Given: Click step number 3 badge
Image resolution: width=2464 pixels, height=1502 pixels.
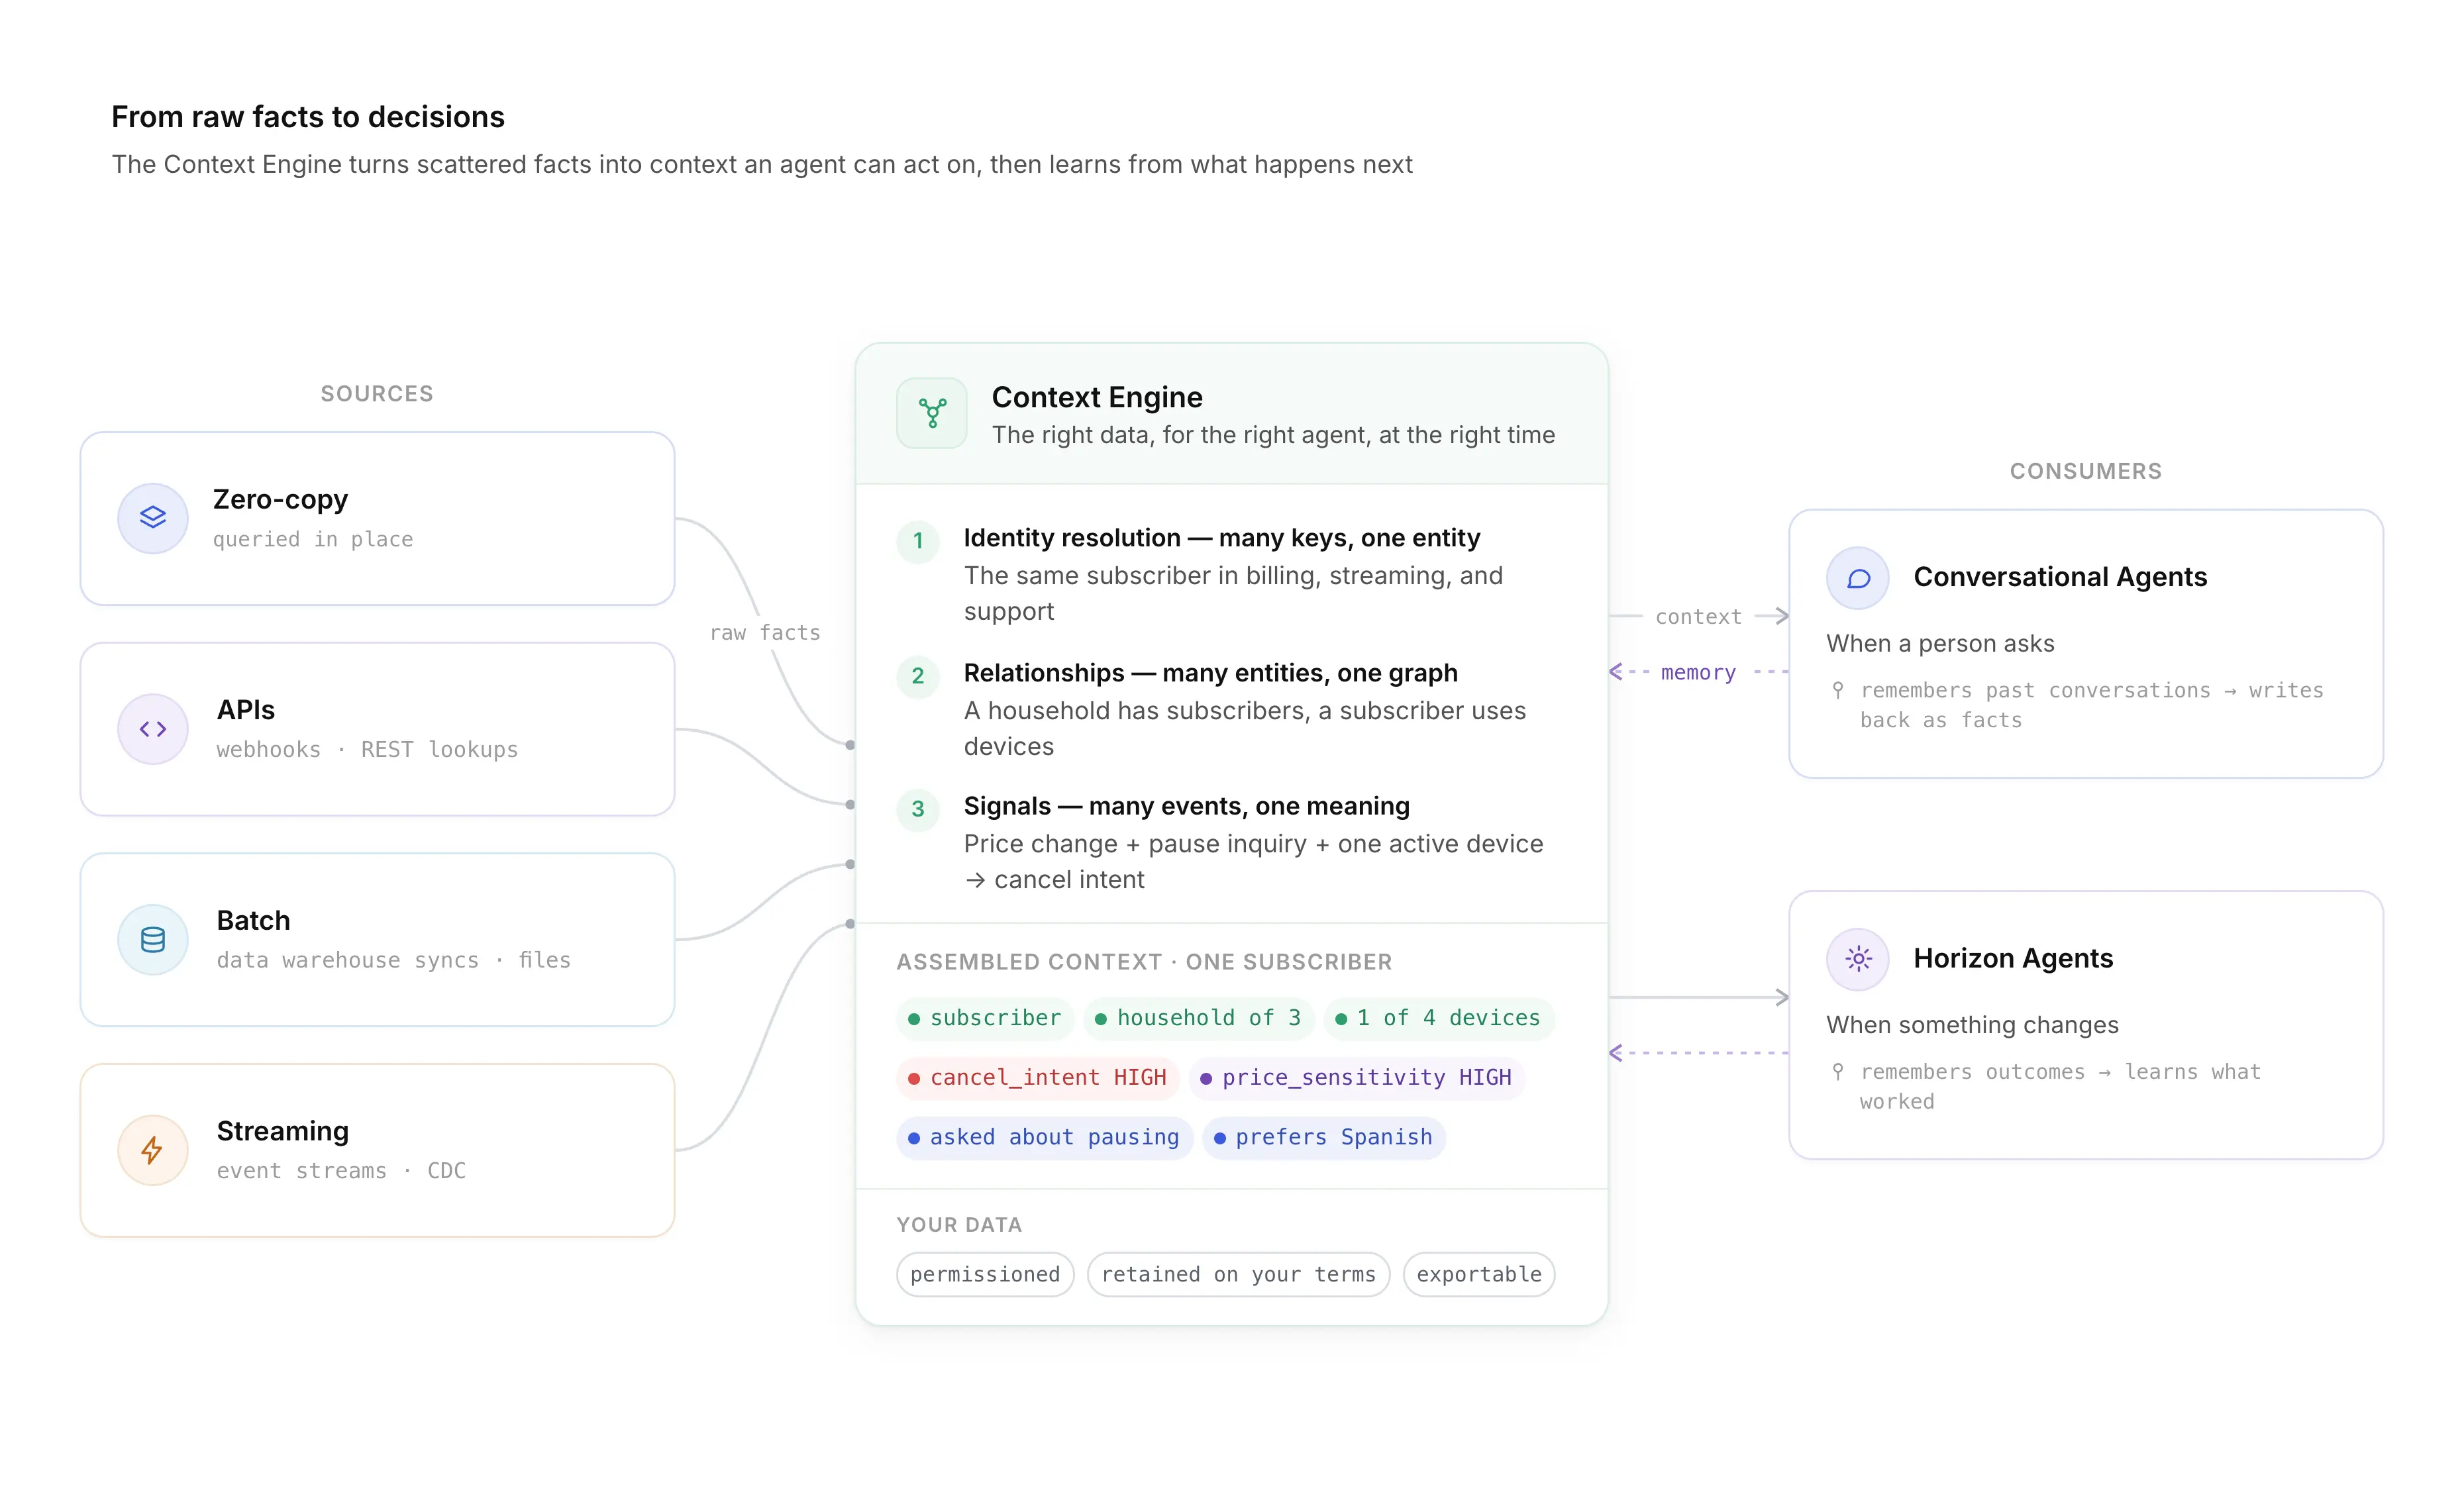Looking at the screenshot, I should 917,809.
